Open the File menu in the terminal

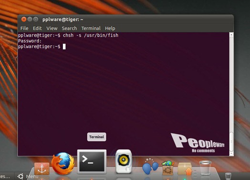point(24,28)
